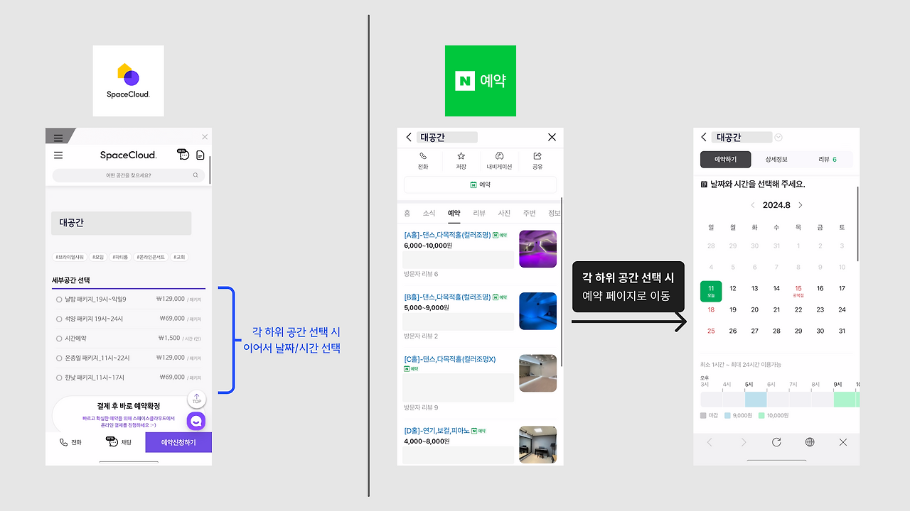910x511 pixels.
Task: Open SpaceCloud header chat bubble icon
Action: (x=183, y=155)
